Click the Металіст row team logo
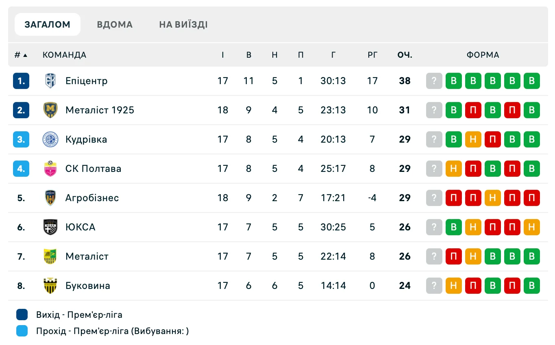 tap(50, 256)
